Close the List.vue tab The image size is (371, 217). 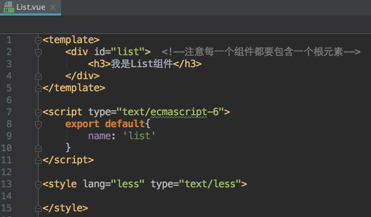pyautogui.click(x=53, y=7)
